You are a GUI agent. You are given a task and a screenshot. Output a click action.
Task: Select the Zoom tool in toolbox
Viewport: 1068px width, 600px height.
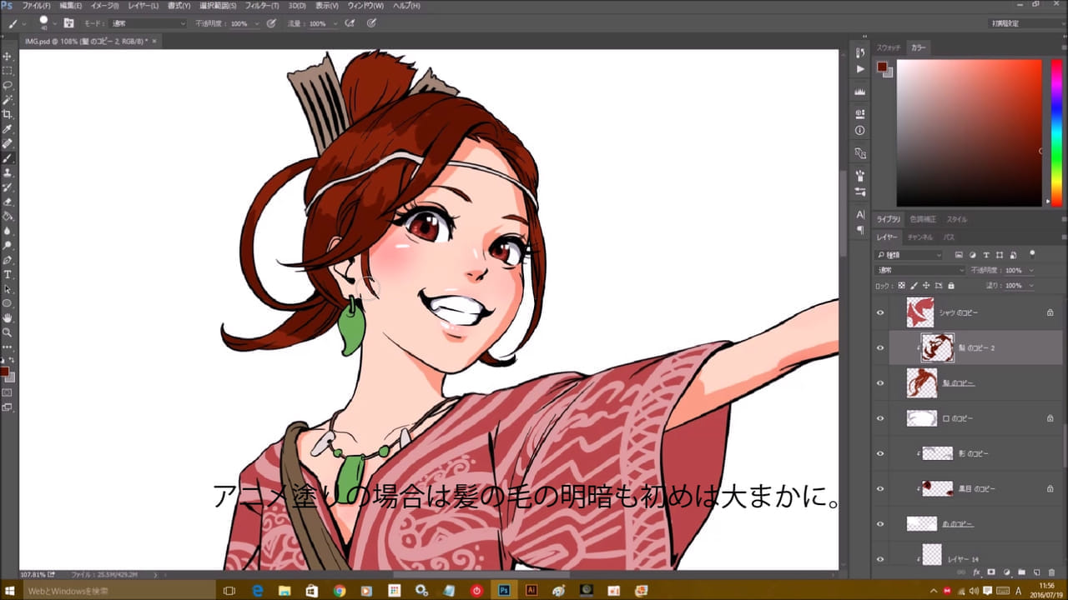pos(8,332)
